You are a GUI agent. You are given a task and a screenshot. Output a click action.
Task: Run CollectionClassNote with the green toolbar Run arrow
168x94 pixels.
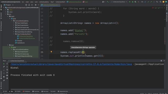click(130, 2)
